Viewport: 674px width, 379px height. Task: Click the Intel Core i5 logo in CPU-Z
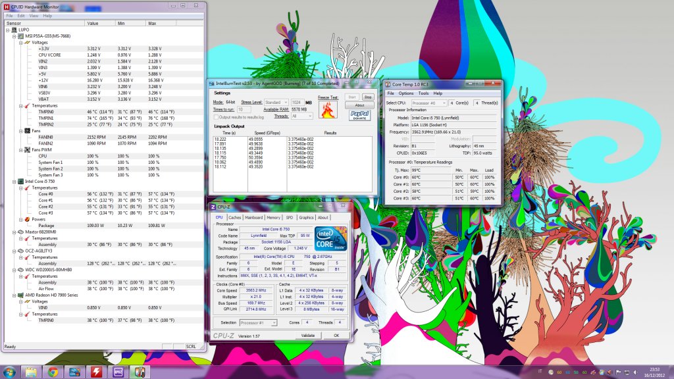pyautogui.click(x=330, y=239)
